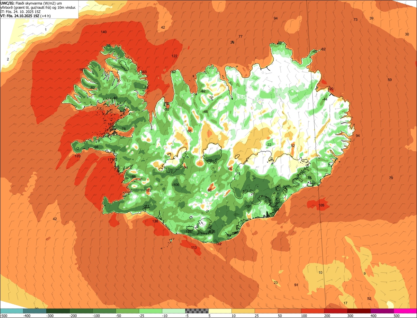Pick the -200 to -100 green legend swatch
This screenshot has height=318, width=417.
click(x=81, y=311)
